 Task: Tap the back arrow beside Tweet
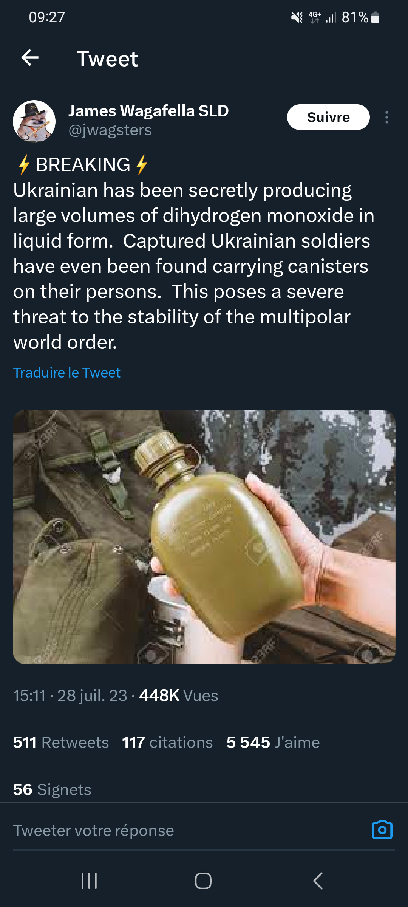[x=30, y=58]
